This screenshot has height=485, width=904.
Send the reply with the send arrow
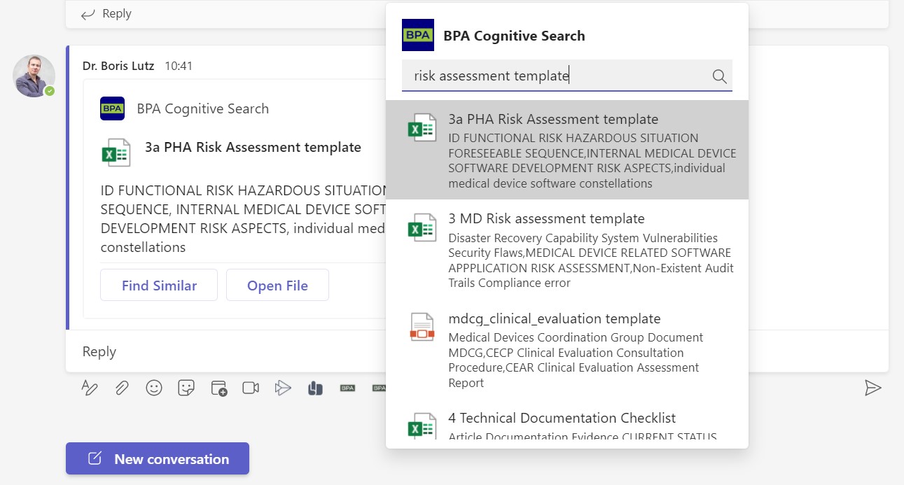[872, 388]
